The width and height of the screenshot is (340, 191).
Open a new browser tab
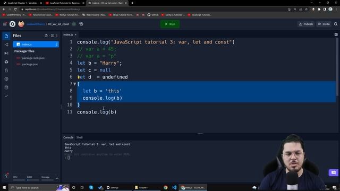(132, 3)
